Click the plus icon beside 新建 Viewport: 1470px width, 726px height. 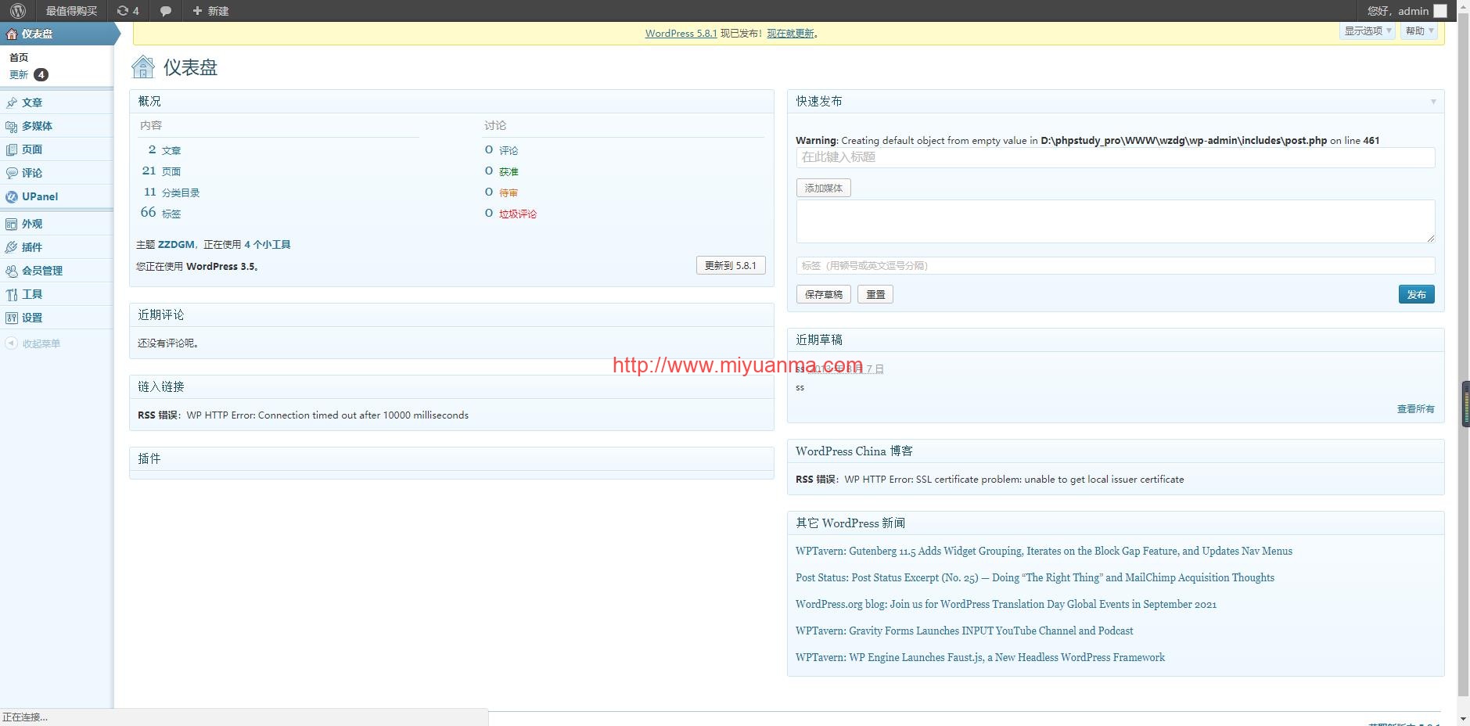pos(197,11)
